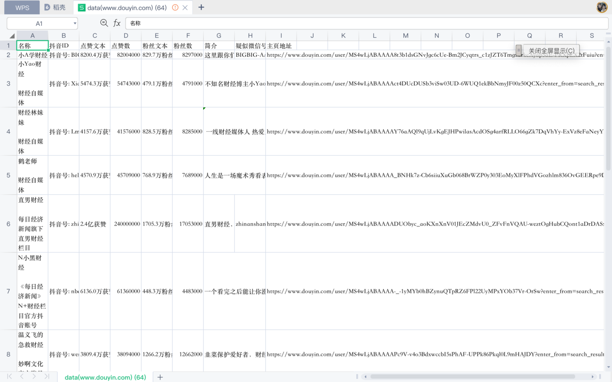This screenshot has width=612, height=382.
Task: Click cell with value 82004000
Action: tap(126, 55)
